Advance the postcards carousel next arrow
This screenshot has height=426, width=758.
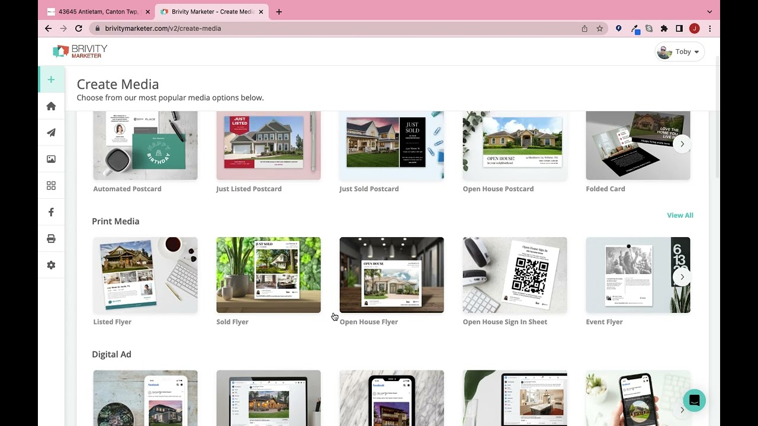[682, 144]
